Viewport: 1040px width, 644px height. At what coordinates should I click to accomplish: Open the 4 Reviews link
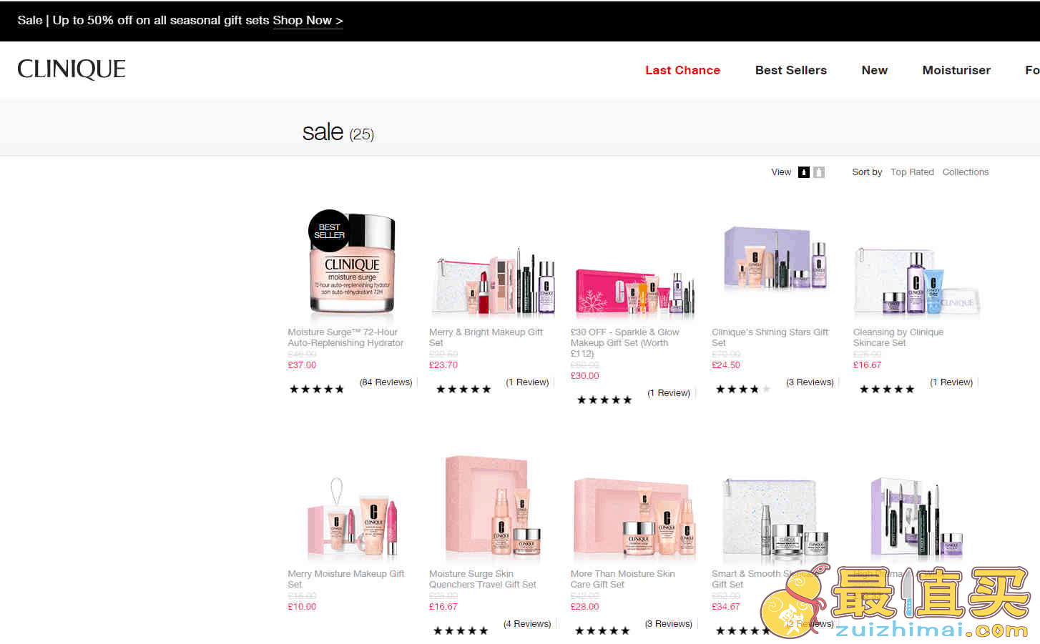[527, 624]
